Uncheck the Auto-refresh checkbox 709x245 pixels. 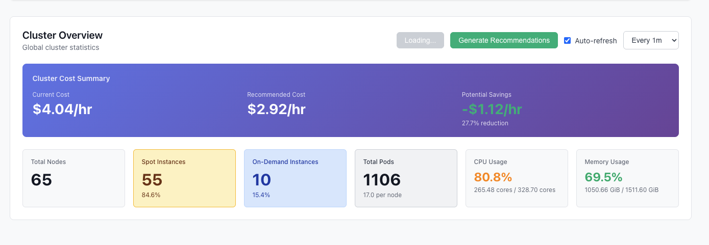tap(567, 41)
